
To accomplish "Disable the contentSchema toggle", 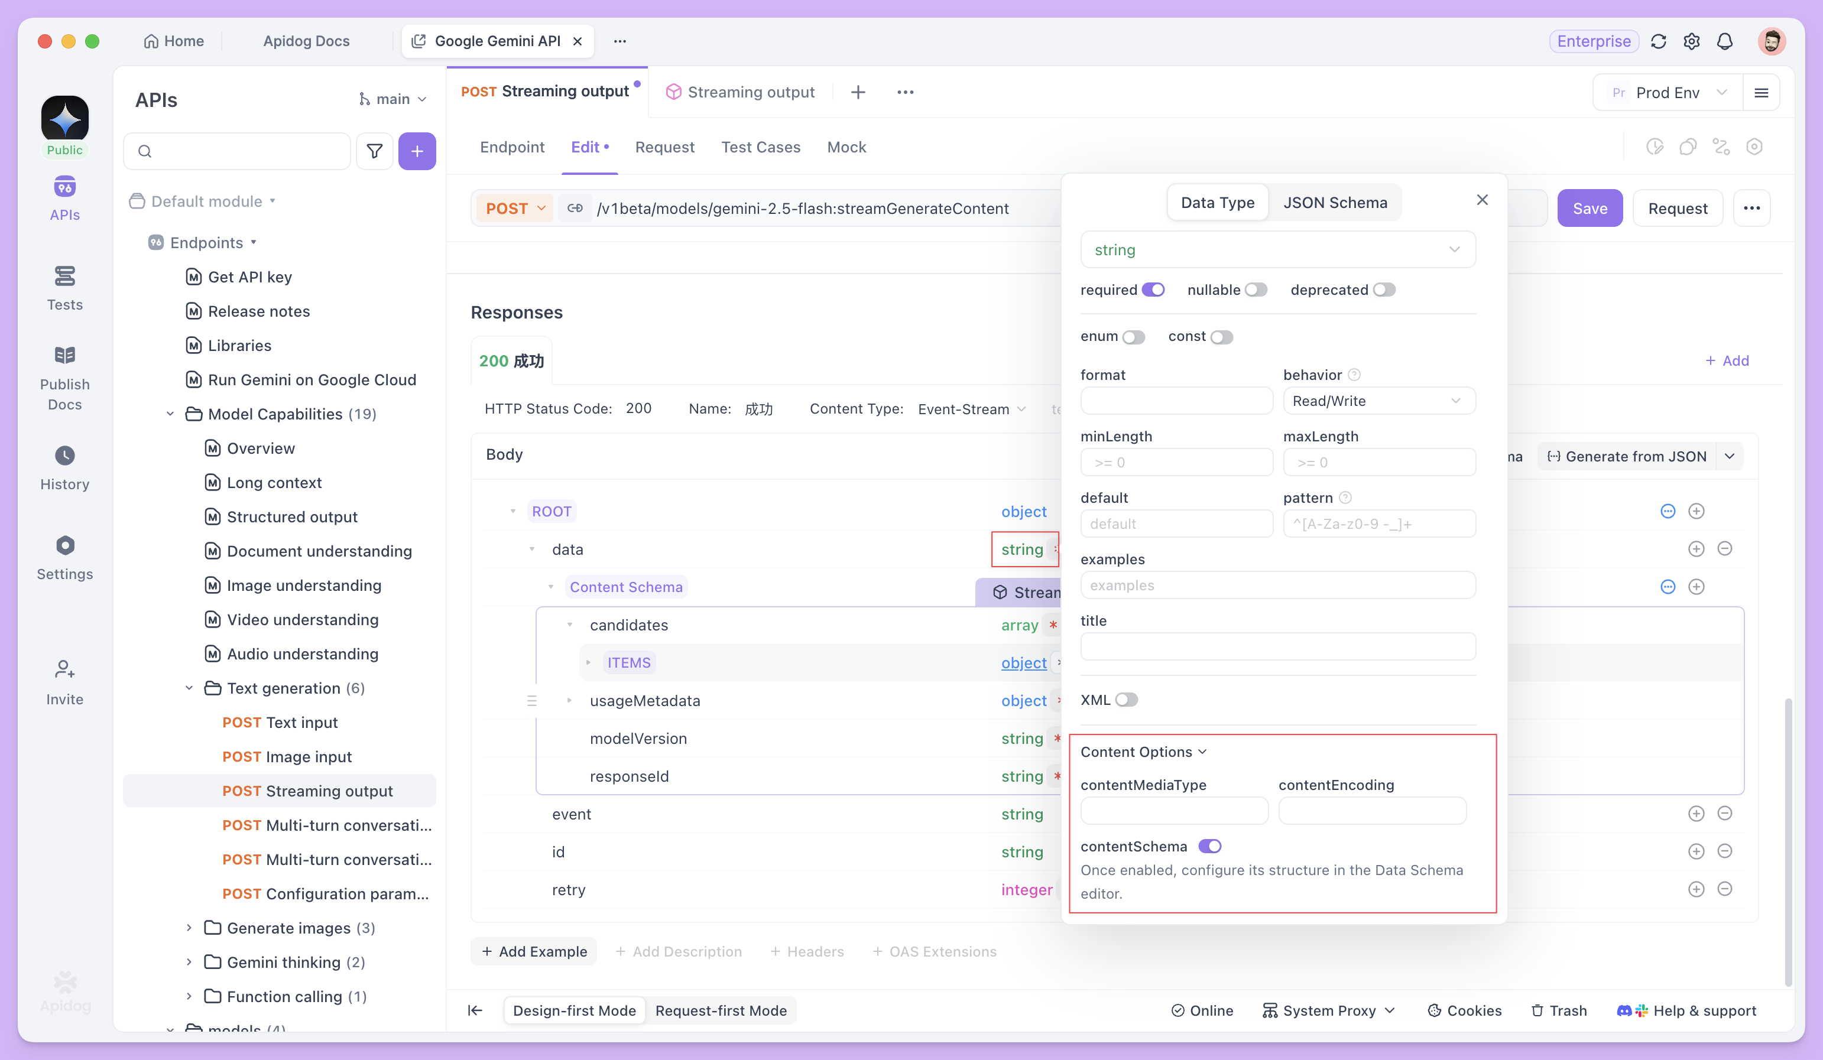I will pos(1209,846).
